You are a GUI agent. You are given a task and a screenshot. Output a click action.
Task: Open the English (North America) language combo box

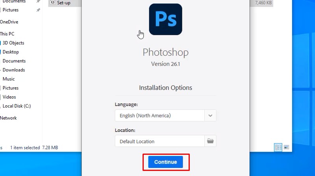tap(160, 115)
